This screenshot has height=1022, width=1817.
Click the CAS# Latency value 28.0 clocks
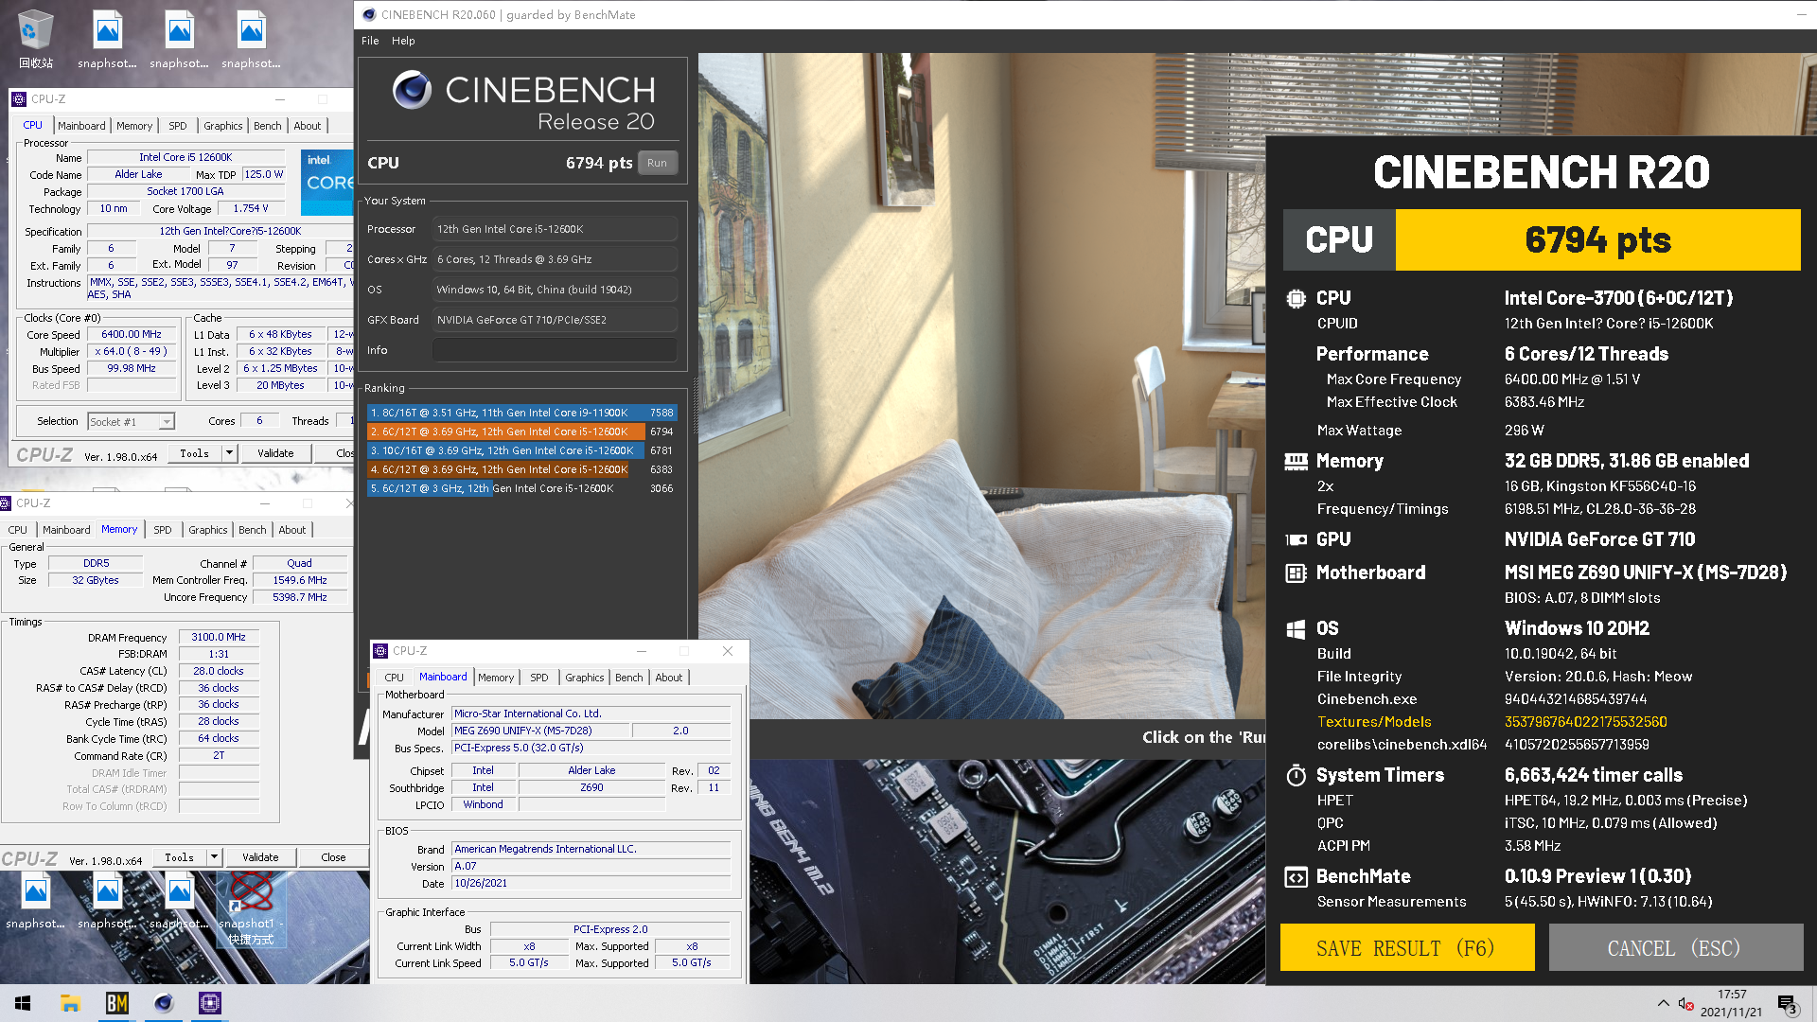click(x=219, y=672)
